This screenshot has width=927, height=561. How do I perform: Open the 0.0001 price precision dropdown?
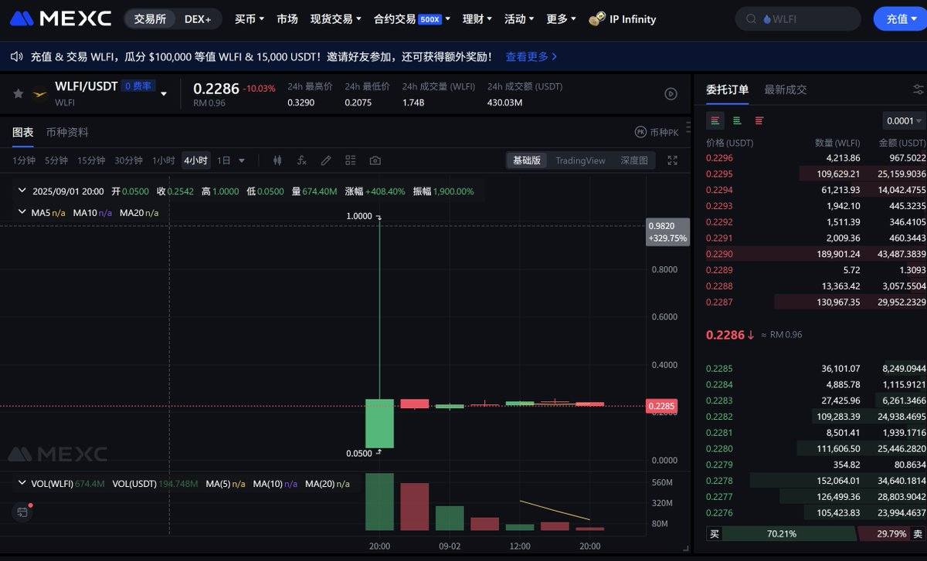coord(903,120)
